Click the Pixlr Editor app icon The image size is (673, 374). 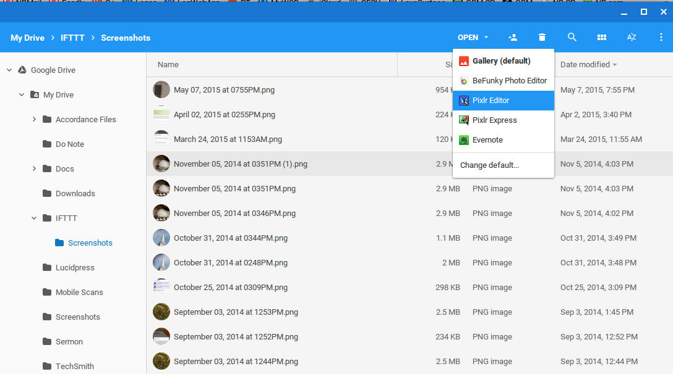pyautogui.click(x=464, y=101)
